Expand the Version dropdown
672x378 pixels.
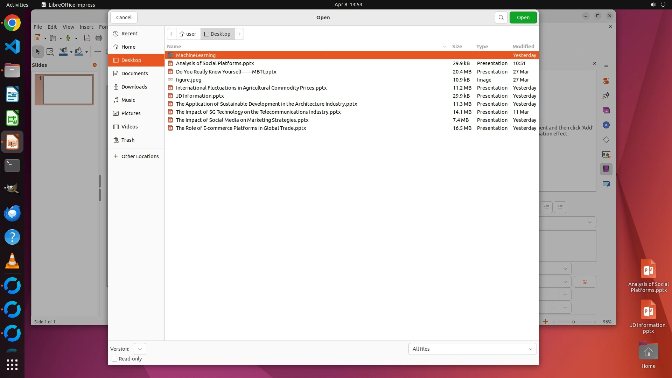coord(140,349)
